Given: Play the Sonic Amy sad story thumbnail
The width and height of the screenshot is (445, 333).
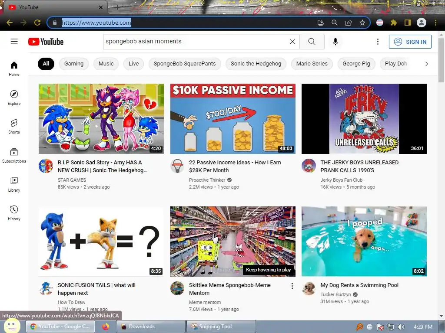Looking at the screenshot, I should tap(101, 119).
